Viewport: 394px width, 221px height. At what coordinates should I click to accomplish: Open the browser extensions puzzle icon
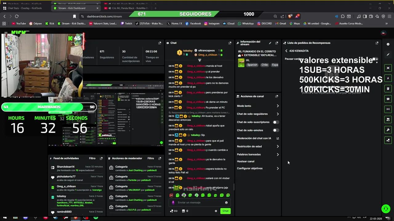[x=343, y=16]
